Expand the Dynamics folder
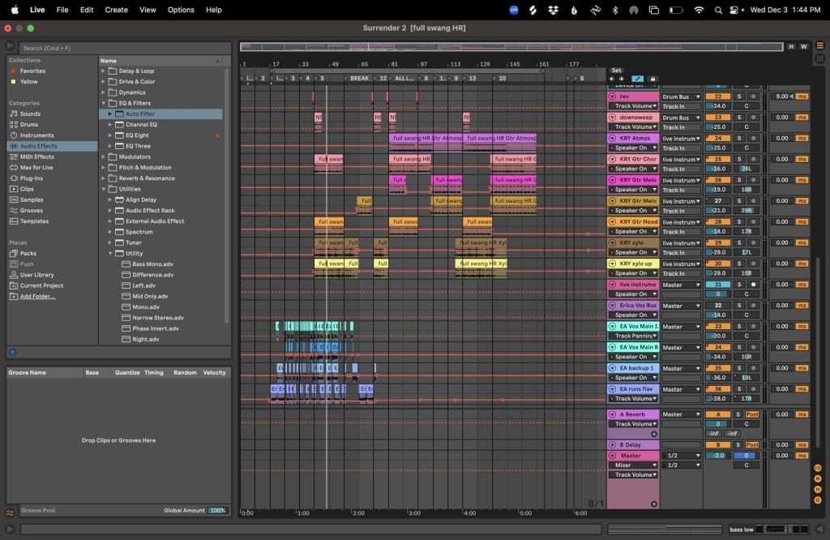 tap(104, 92)
